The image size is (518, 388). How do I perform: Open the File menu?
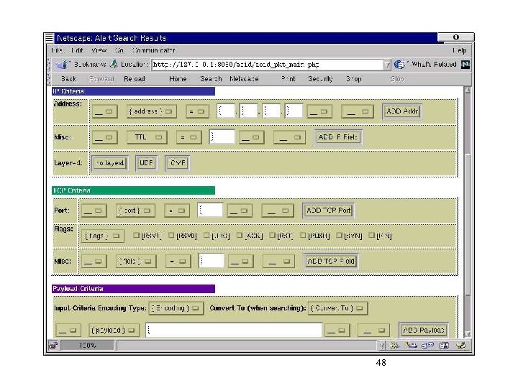[57, 50]
